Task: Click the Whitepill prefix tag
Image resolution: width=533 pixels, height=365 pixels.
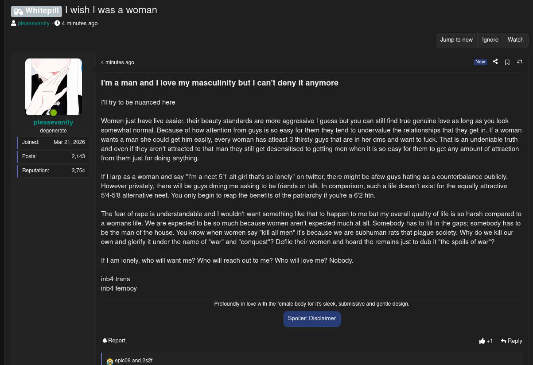Action: (x=36, y=11)
